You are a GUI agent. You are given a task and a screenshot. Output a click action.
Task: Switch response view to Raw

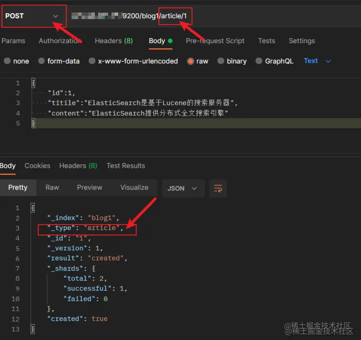pos(52,188)
